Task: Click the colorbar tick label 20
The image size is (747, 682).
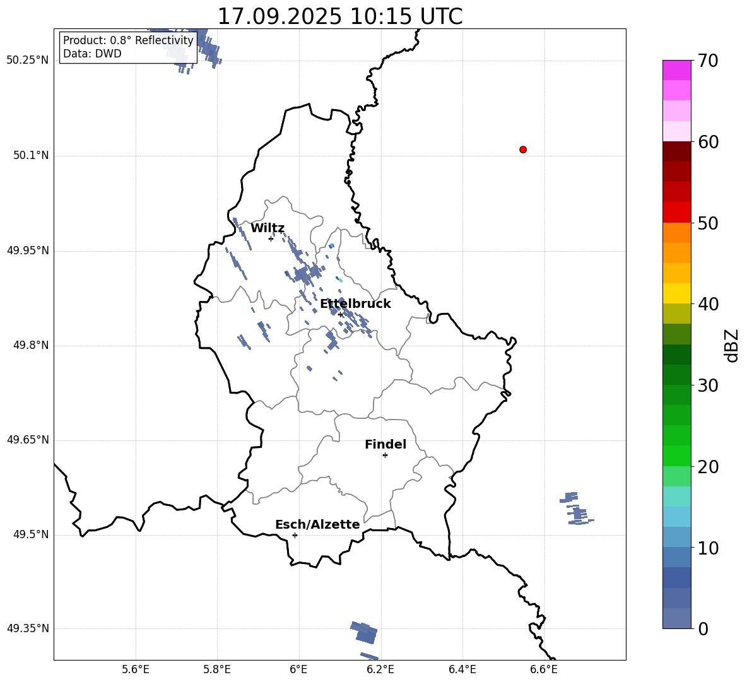Action: tap(709, 467)
